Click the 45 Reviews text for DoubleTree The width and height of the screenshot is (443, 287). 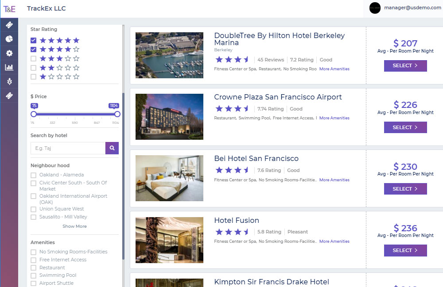tap(271, 60)
